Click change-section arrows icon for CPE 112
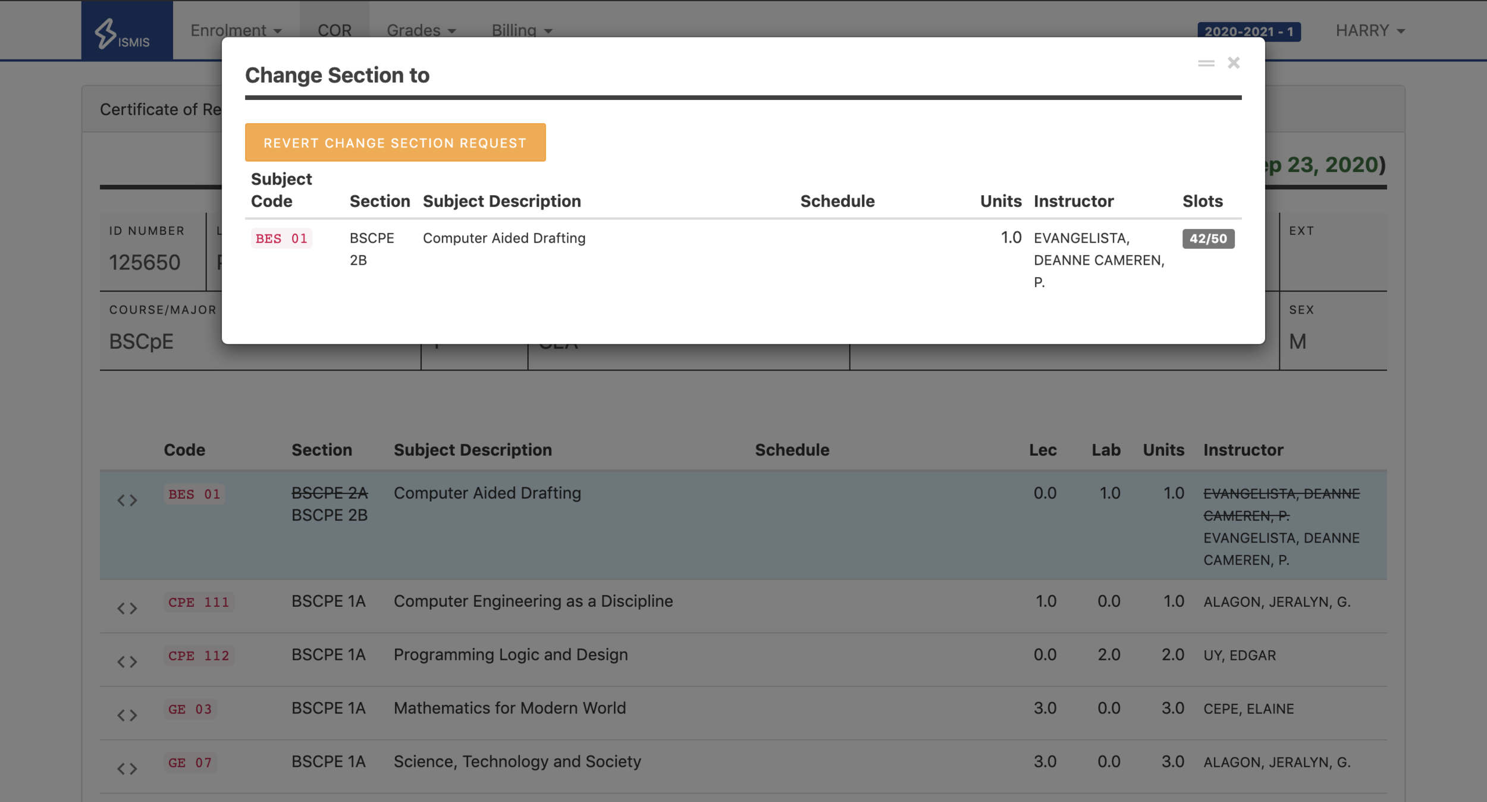 coord(127,662)
